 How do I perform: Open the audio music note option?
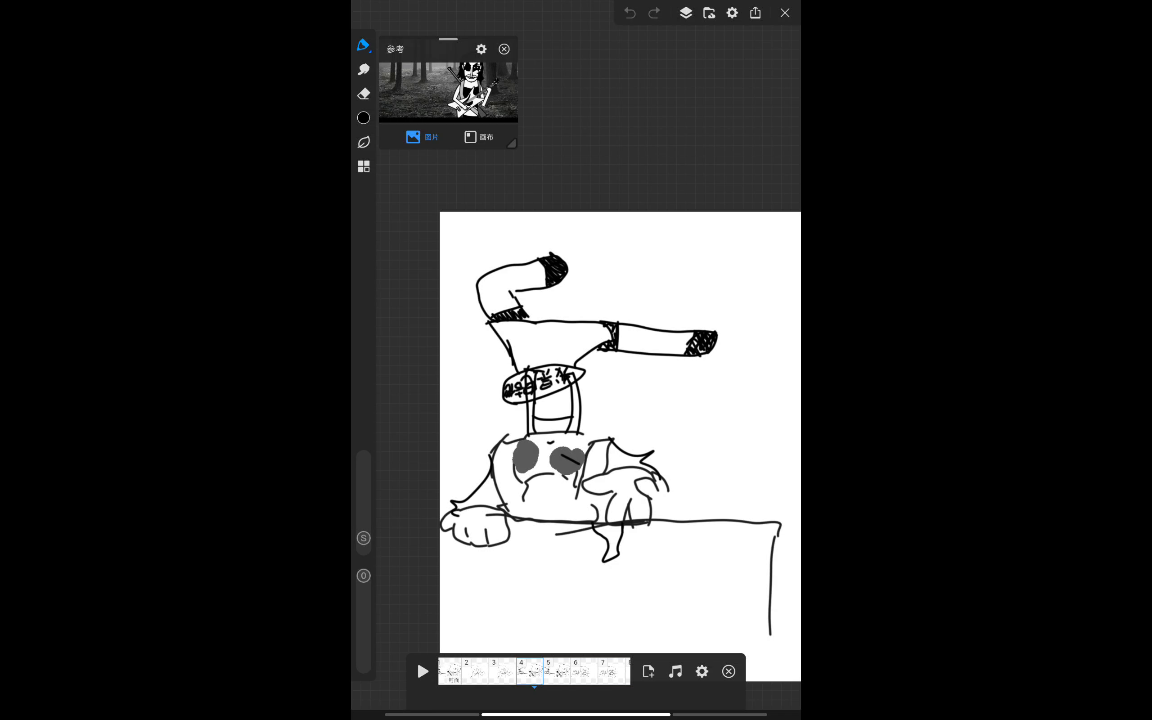click(675, 671)
